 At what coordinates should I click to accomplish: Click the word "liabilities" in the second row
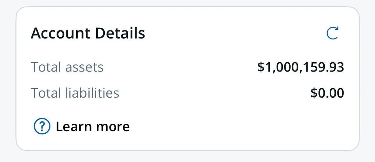pyautogui.click(x=92, y=93)
